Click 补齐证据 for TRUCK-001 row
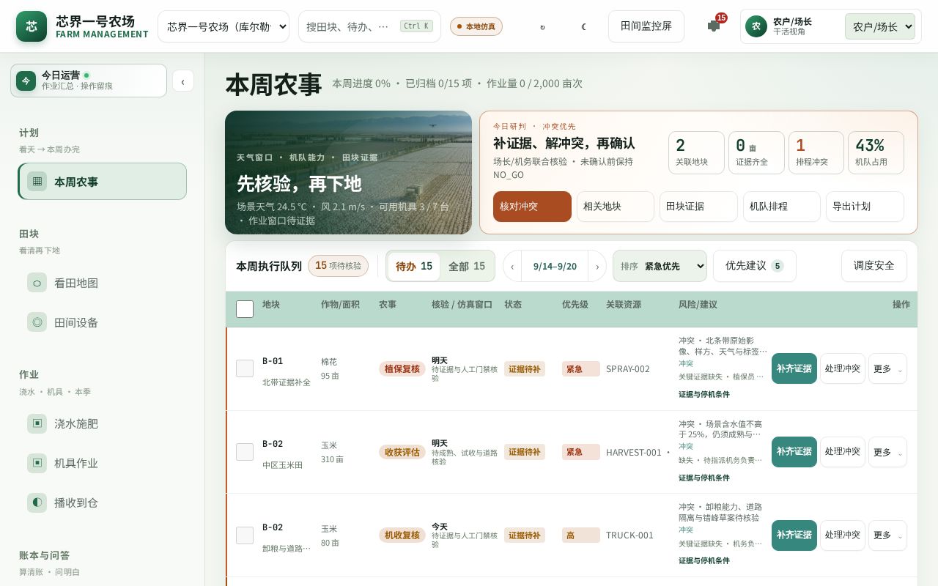 [794, 535]
